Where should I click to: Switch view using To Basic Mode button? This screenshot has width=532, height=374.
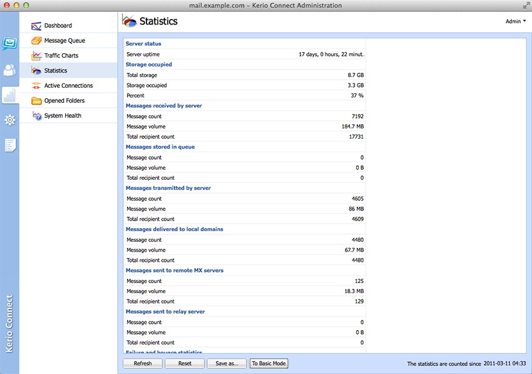[269, 363]
